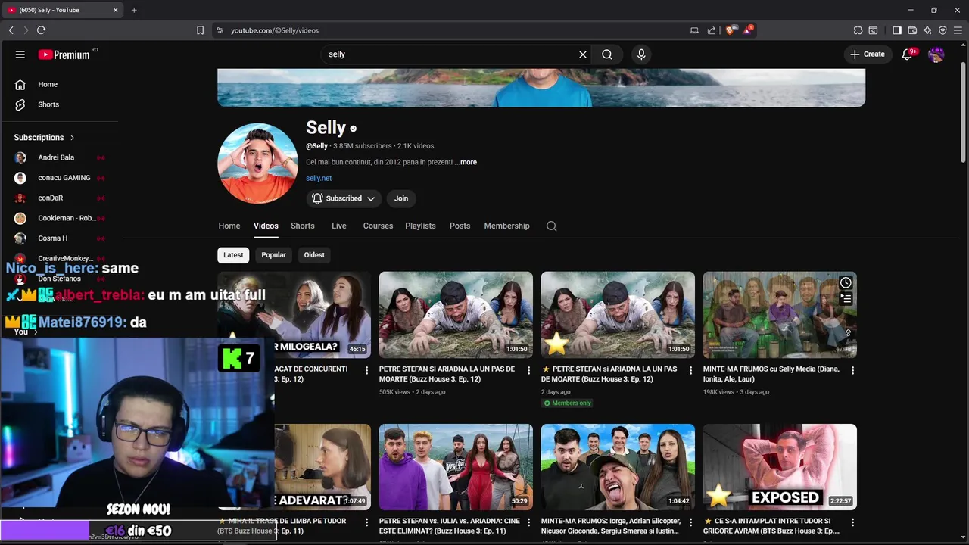Add Selly Media video to queue
Viewport: 969px width, 545px height.
point(846,299)
